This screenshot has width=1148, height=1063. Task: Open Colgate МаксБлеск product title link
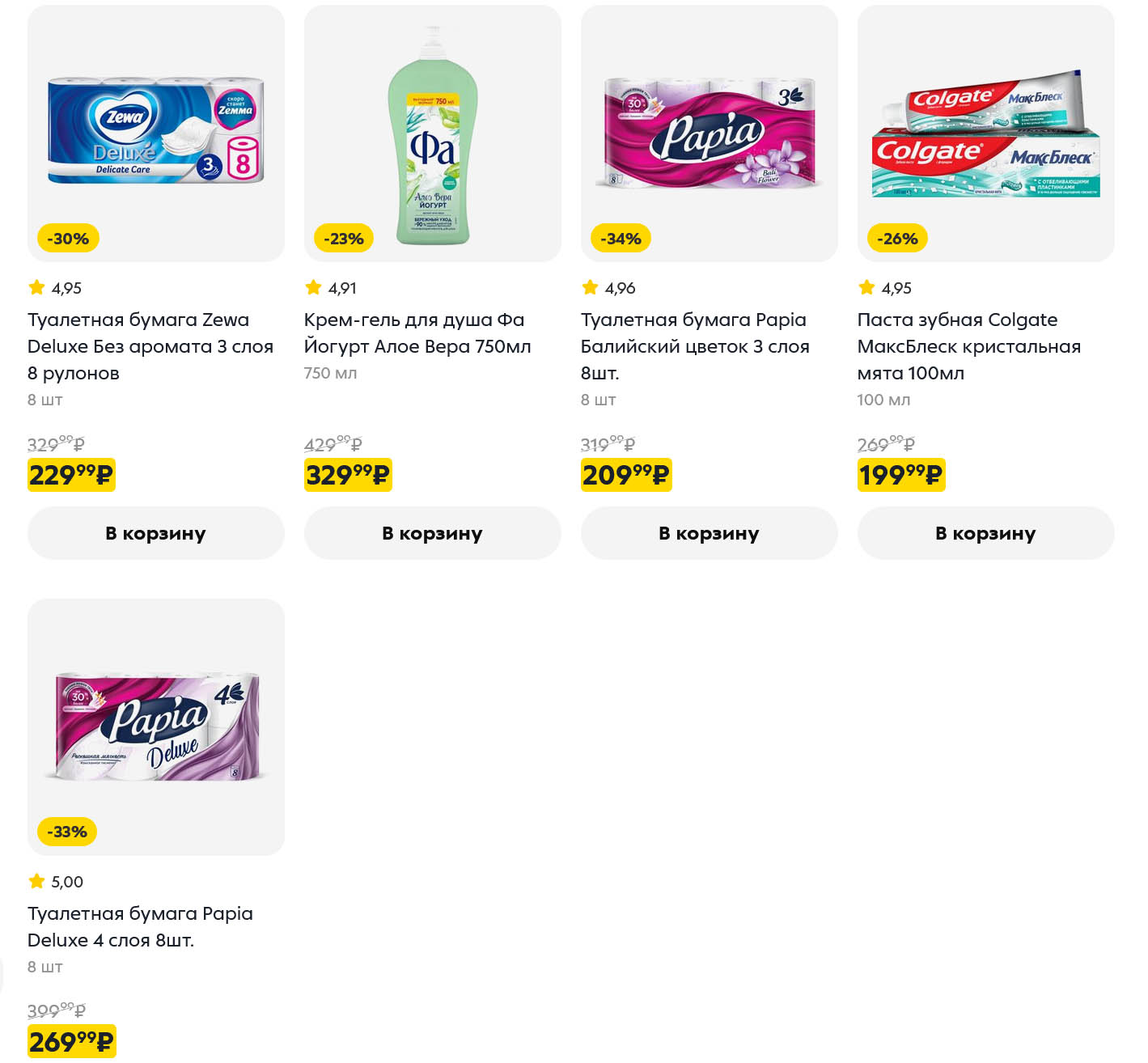968,346
